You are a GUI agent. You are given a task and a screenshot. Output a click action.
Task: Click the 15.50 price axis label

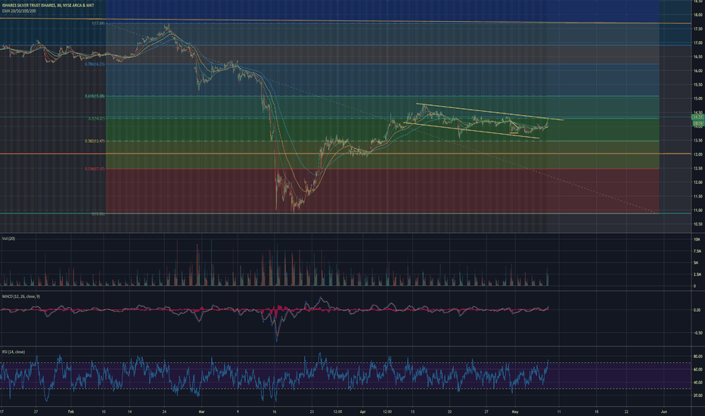pos(697,85)
